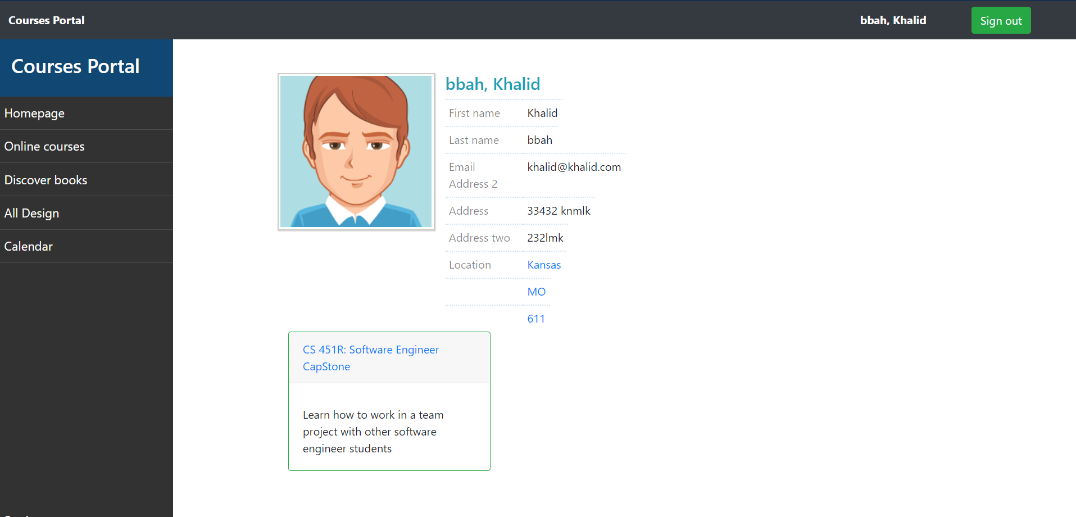Click the 611 zip code link
The width and height of the screenshot is (1076, 517).
(x=535, y=319)
